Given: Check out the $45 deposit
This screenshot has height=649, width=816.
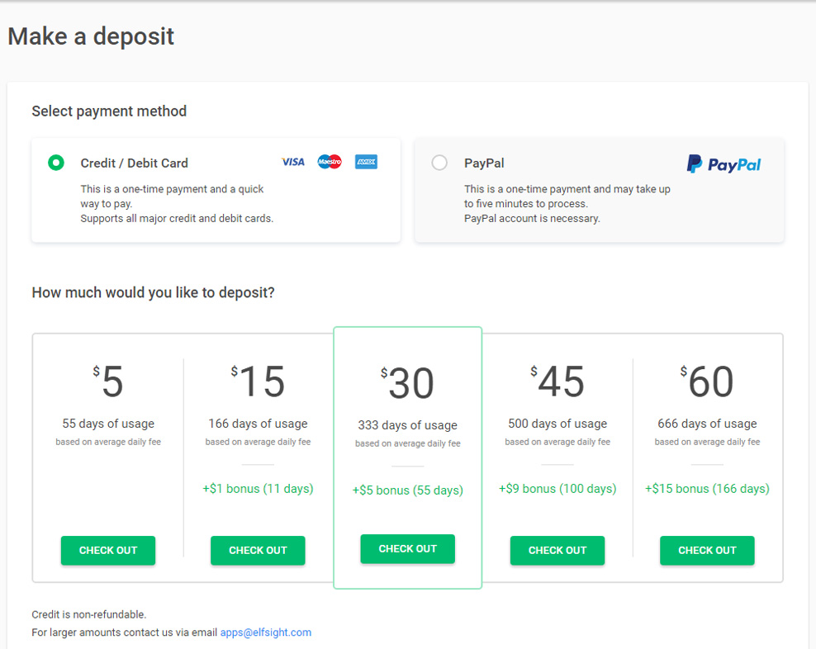Looking at the screenshot, I should click(557, 550).
